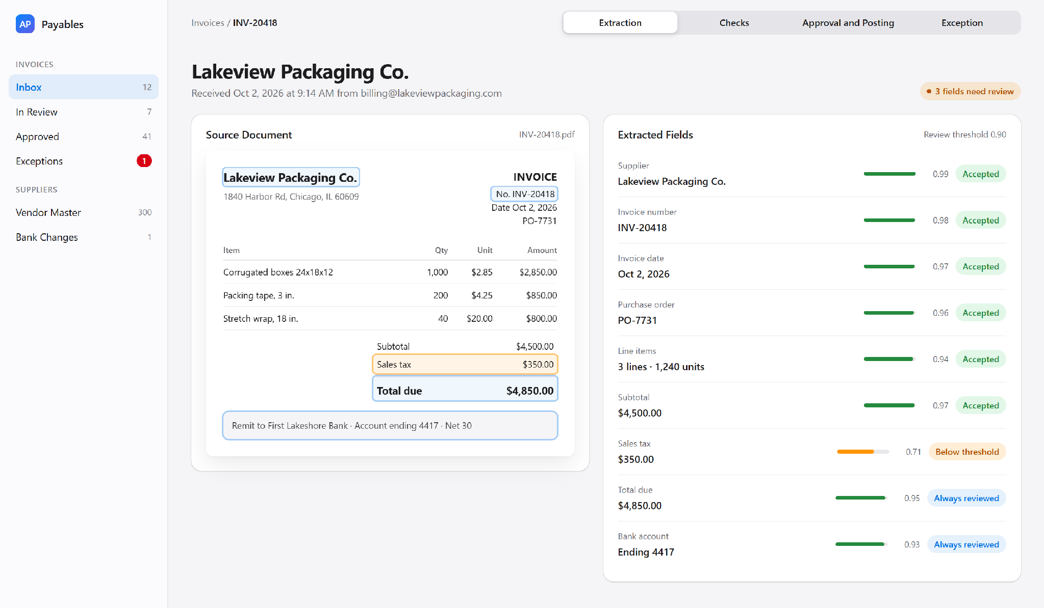Image resolution: width=1044 pixels, height=608 pixels.
Task: Open the Inbox invoices list
Action: pyautogui.click(x=84, y=87)
